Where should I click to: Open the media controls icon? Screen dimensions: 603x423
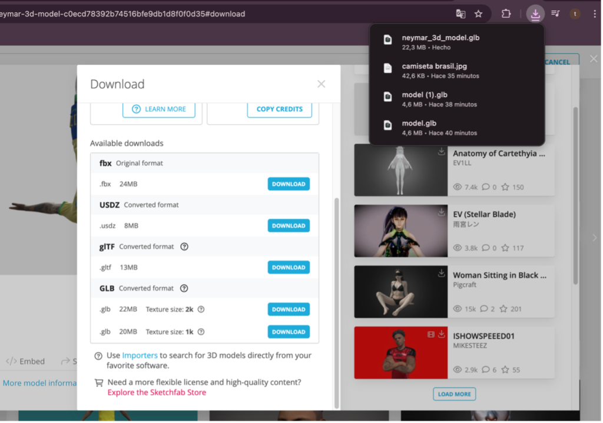556,14
